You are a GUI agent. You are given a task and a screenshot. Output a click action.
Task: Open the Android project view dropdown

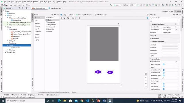click(x=8, y=8)
